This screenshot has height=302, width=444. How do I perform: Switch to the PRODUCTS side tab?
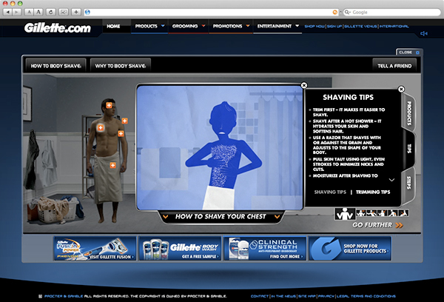point(408,113)
